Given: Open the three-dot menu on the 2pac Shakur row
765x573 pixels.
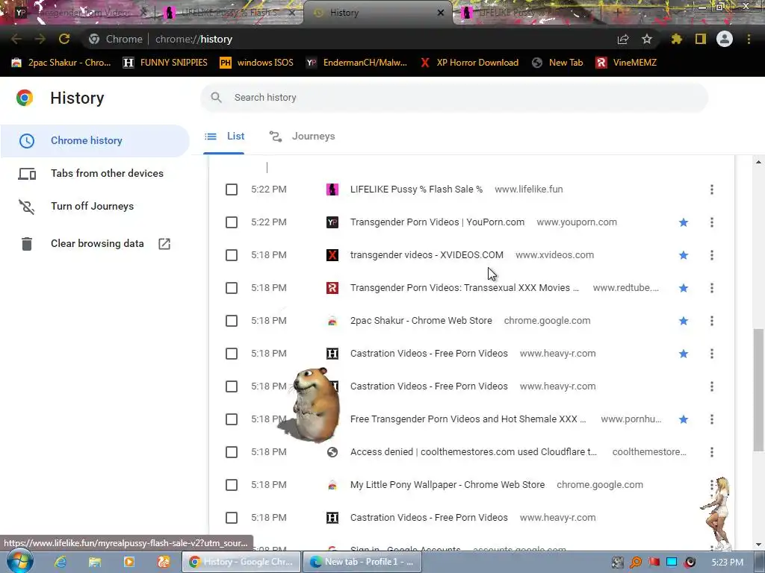Looking at the screenshot, I should pyautogui.click(x=712, y=321).
